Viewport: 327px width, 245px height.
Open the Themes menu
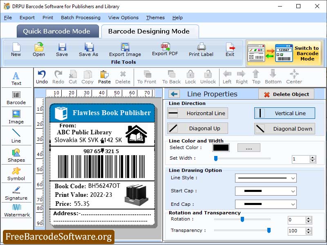tap(155, 18)
